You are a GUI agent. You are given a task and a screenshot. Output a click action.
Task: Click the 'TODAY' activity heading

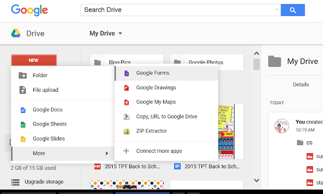277,103
